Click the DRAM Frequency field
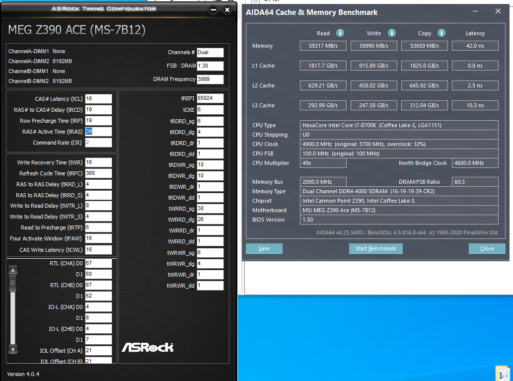 point(210,79)
